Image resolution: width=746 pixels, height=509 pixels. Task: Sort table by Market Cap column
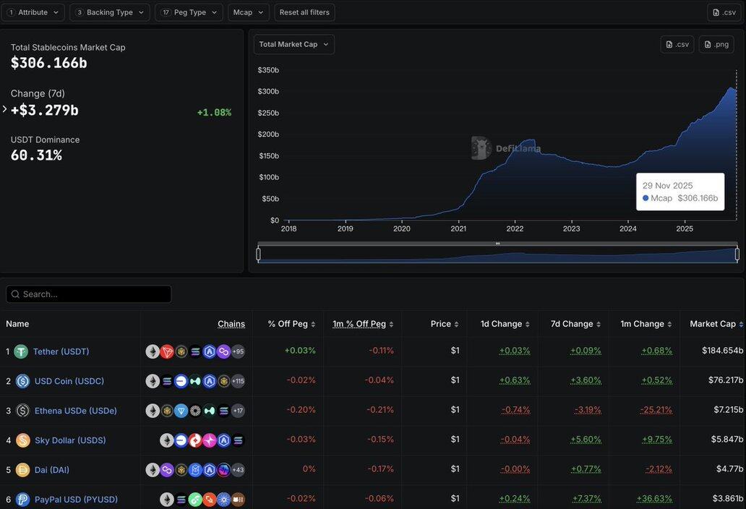pos(716,324)
